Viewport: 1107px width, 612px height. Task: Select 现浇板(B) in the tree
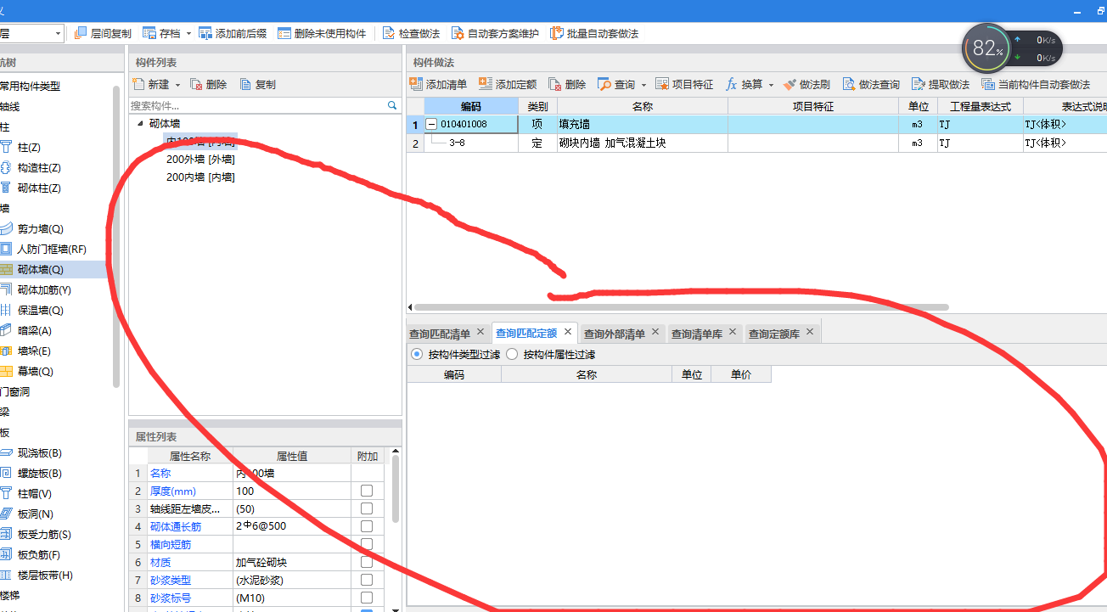[x=39, y=453]
